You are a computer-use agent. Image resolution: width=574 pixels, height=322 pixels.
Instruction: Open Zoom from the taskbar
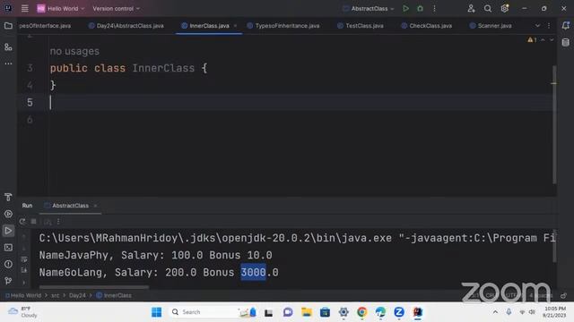399,312
